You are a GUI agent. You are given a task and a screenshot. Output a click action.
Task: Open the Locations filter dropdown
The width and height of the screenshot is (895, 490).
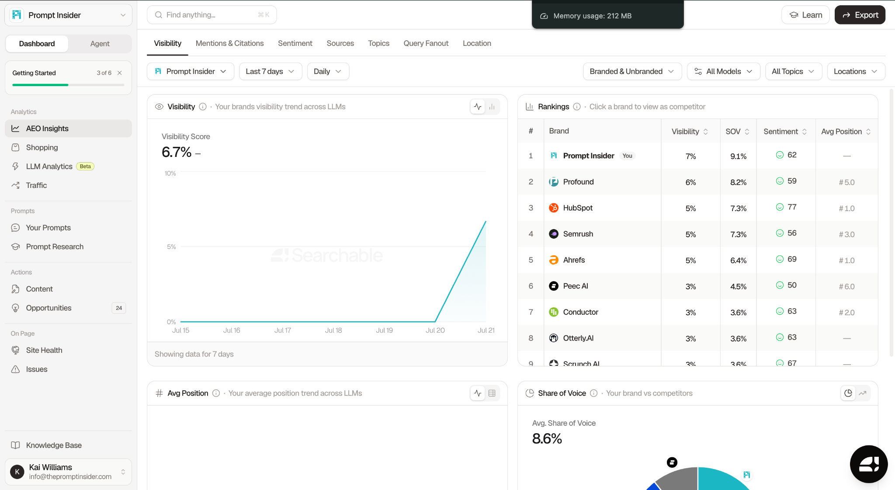click(856, 71)
